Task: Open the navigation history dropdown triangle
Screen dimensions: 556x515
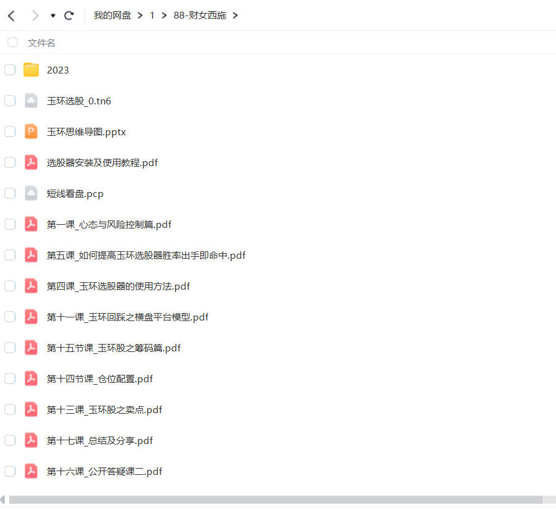Action: [x=53, y=15]
